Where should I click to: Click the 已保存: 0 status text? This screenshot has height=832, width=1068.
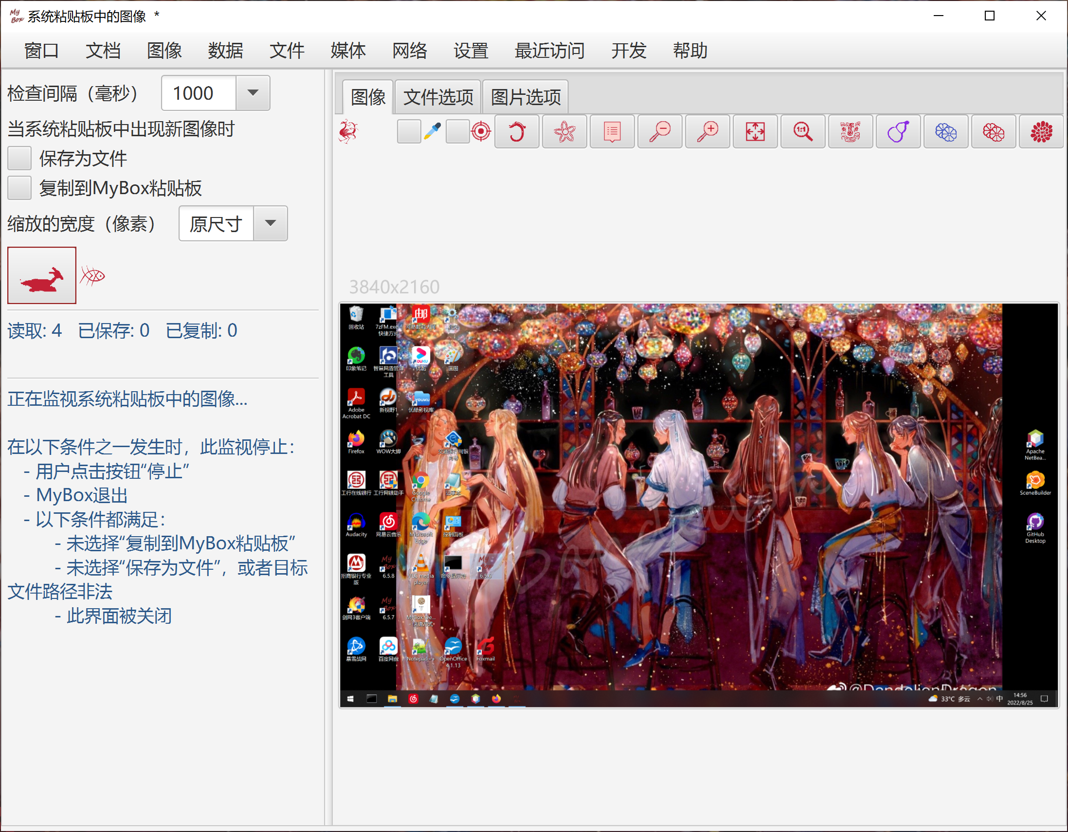[114, 331]
